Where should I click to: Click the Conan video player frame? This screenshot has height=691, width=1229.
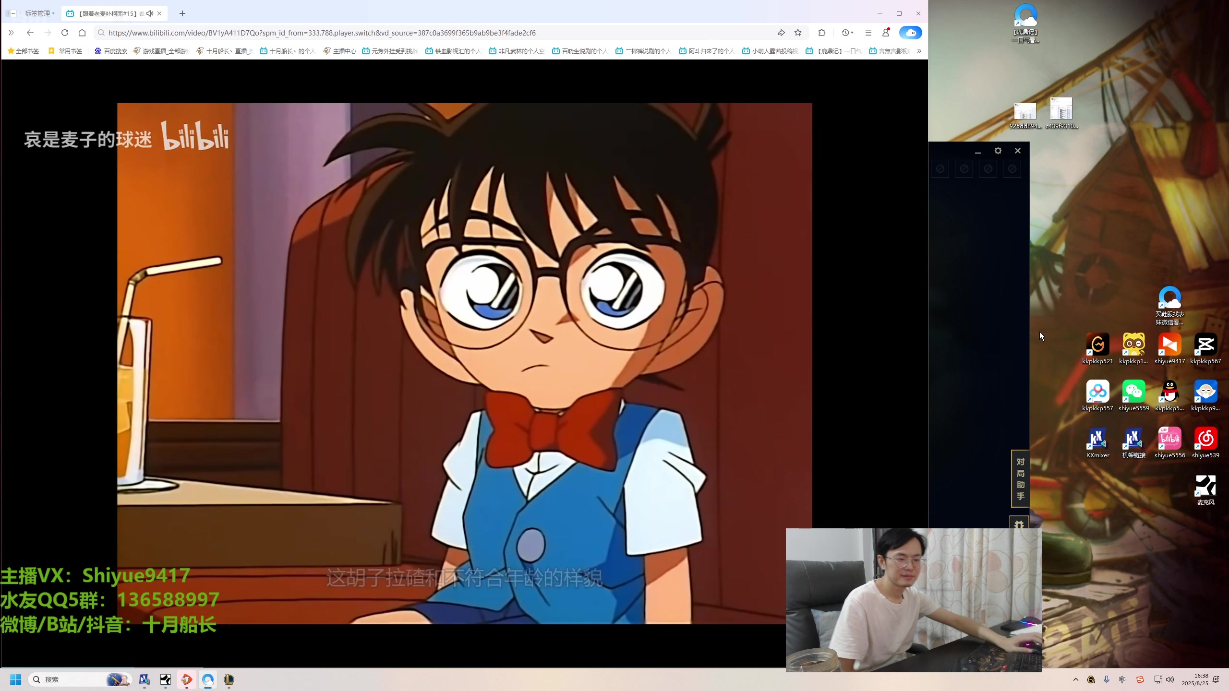point(464,363)
